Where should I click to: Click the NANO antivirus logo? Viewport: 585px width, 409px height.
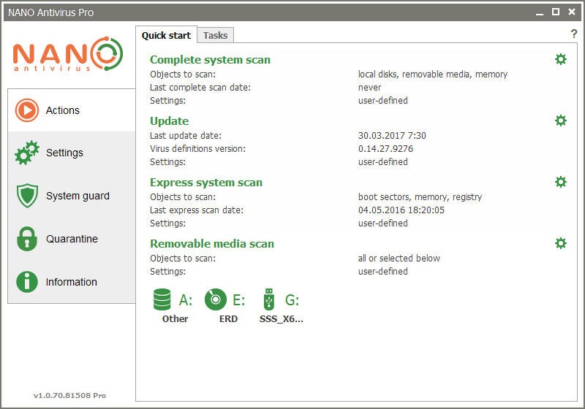coord(68,53)
